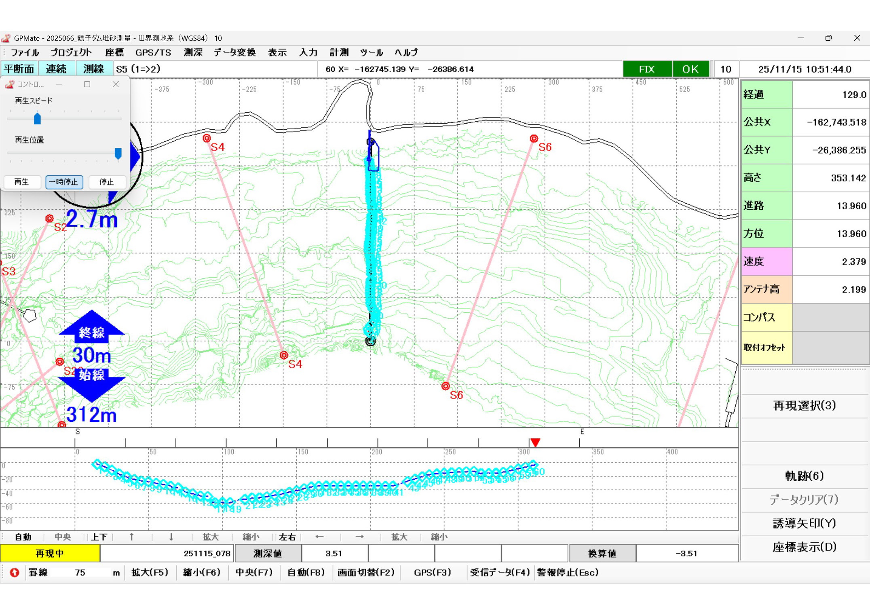Toggle the 測線 mode button
The height and width of the screenshot is (615, 870).
point(94,69)
